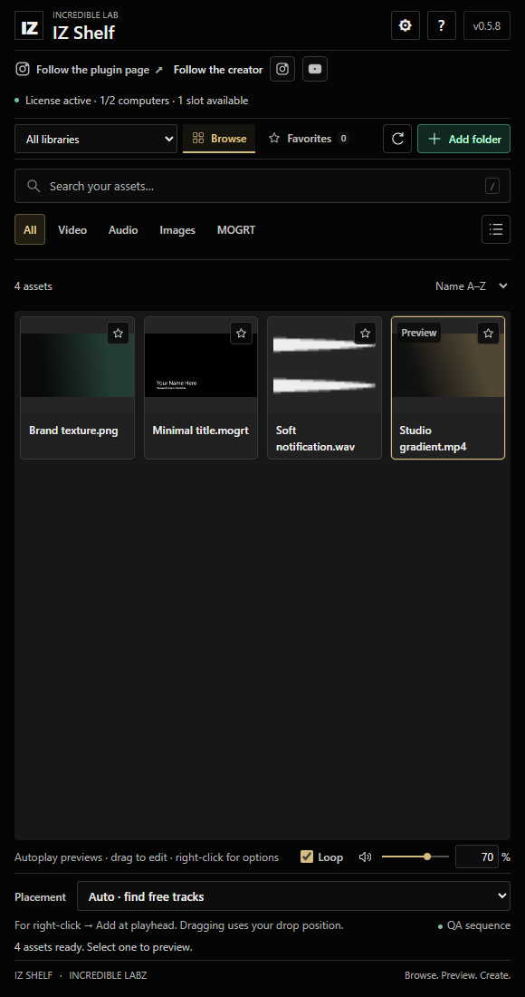Adjust the preview volume slider
The image size is (525, 997).
point(415,857)
